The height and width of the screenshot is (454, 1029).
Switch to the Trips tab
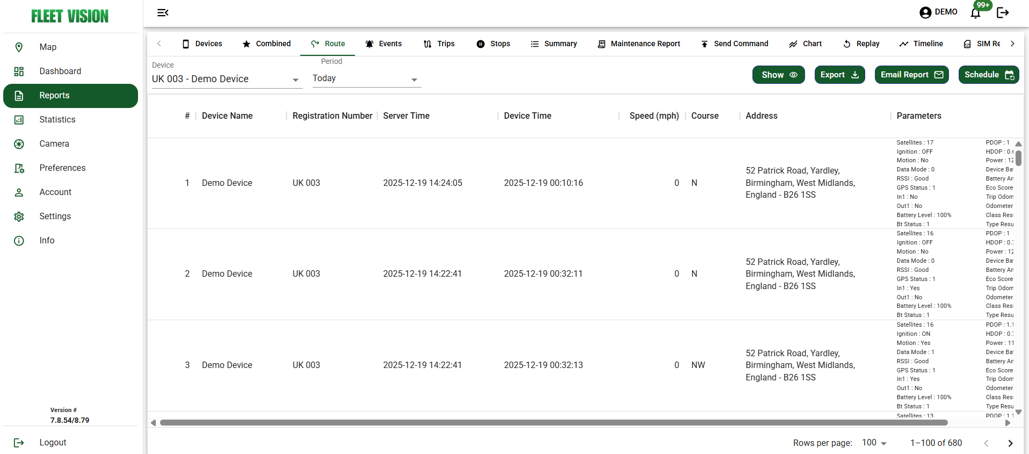439,44
